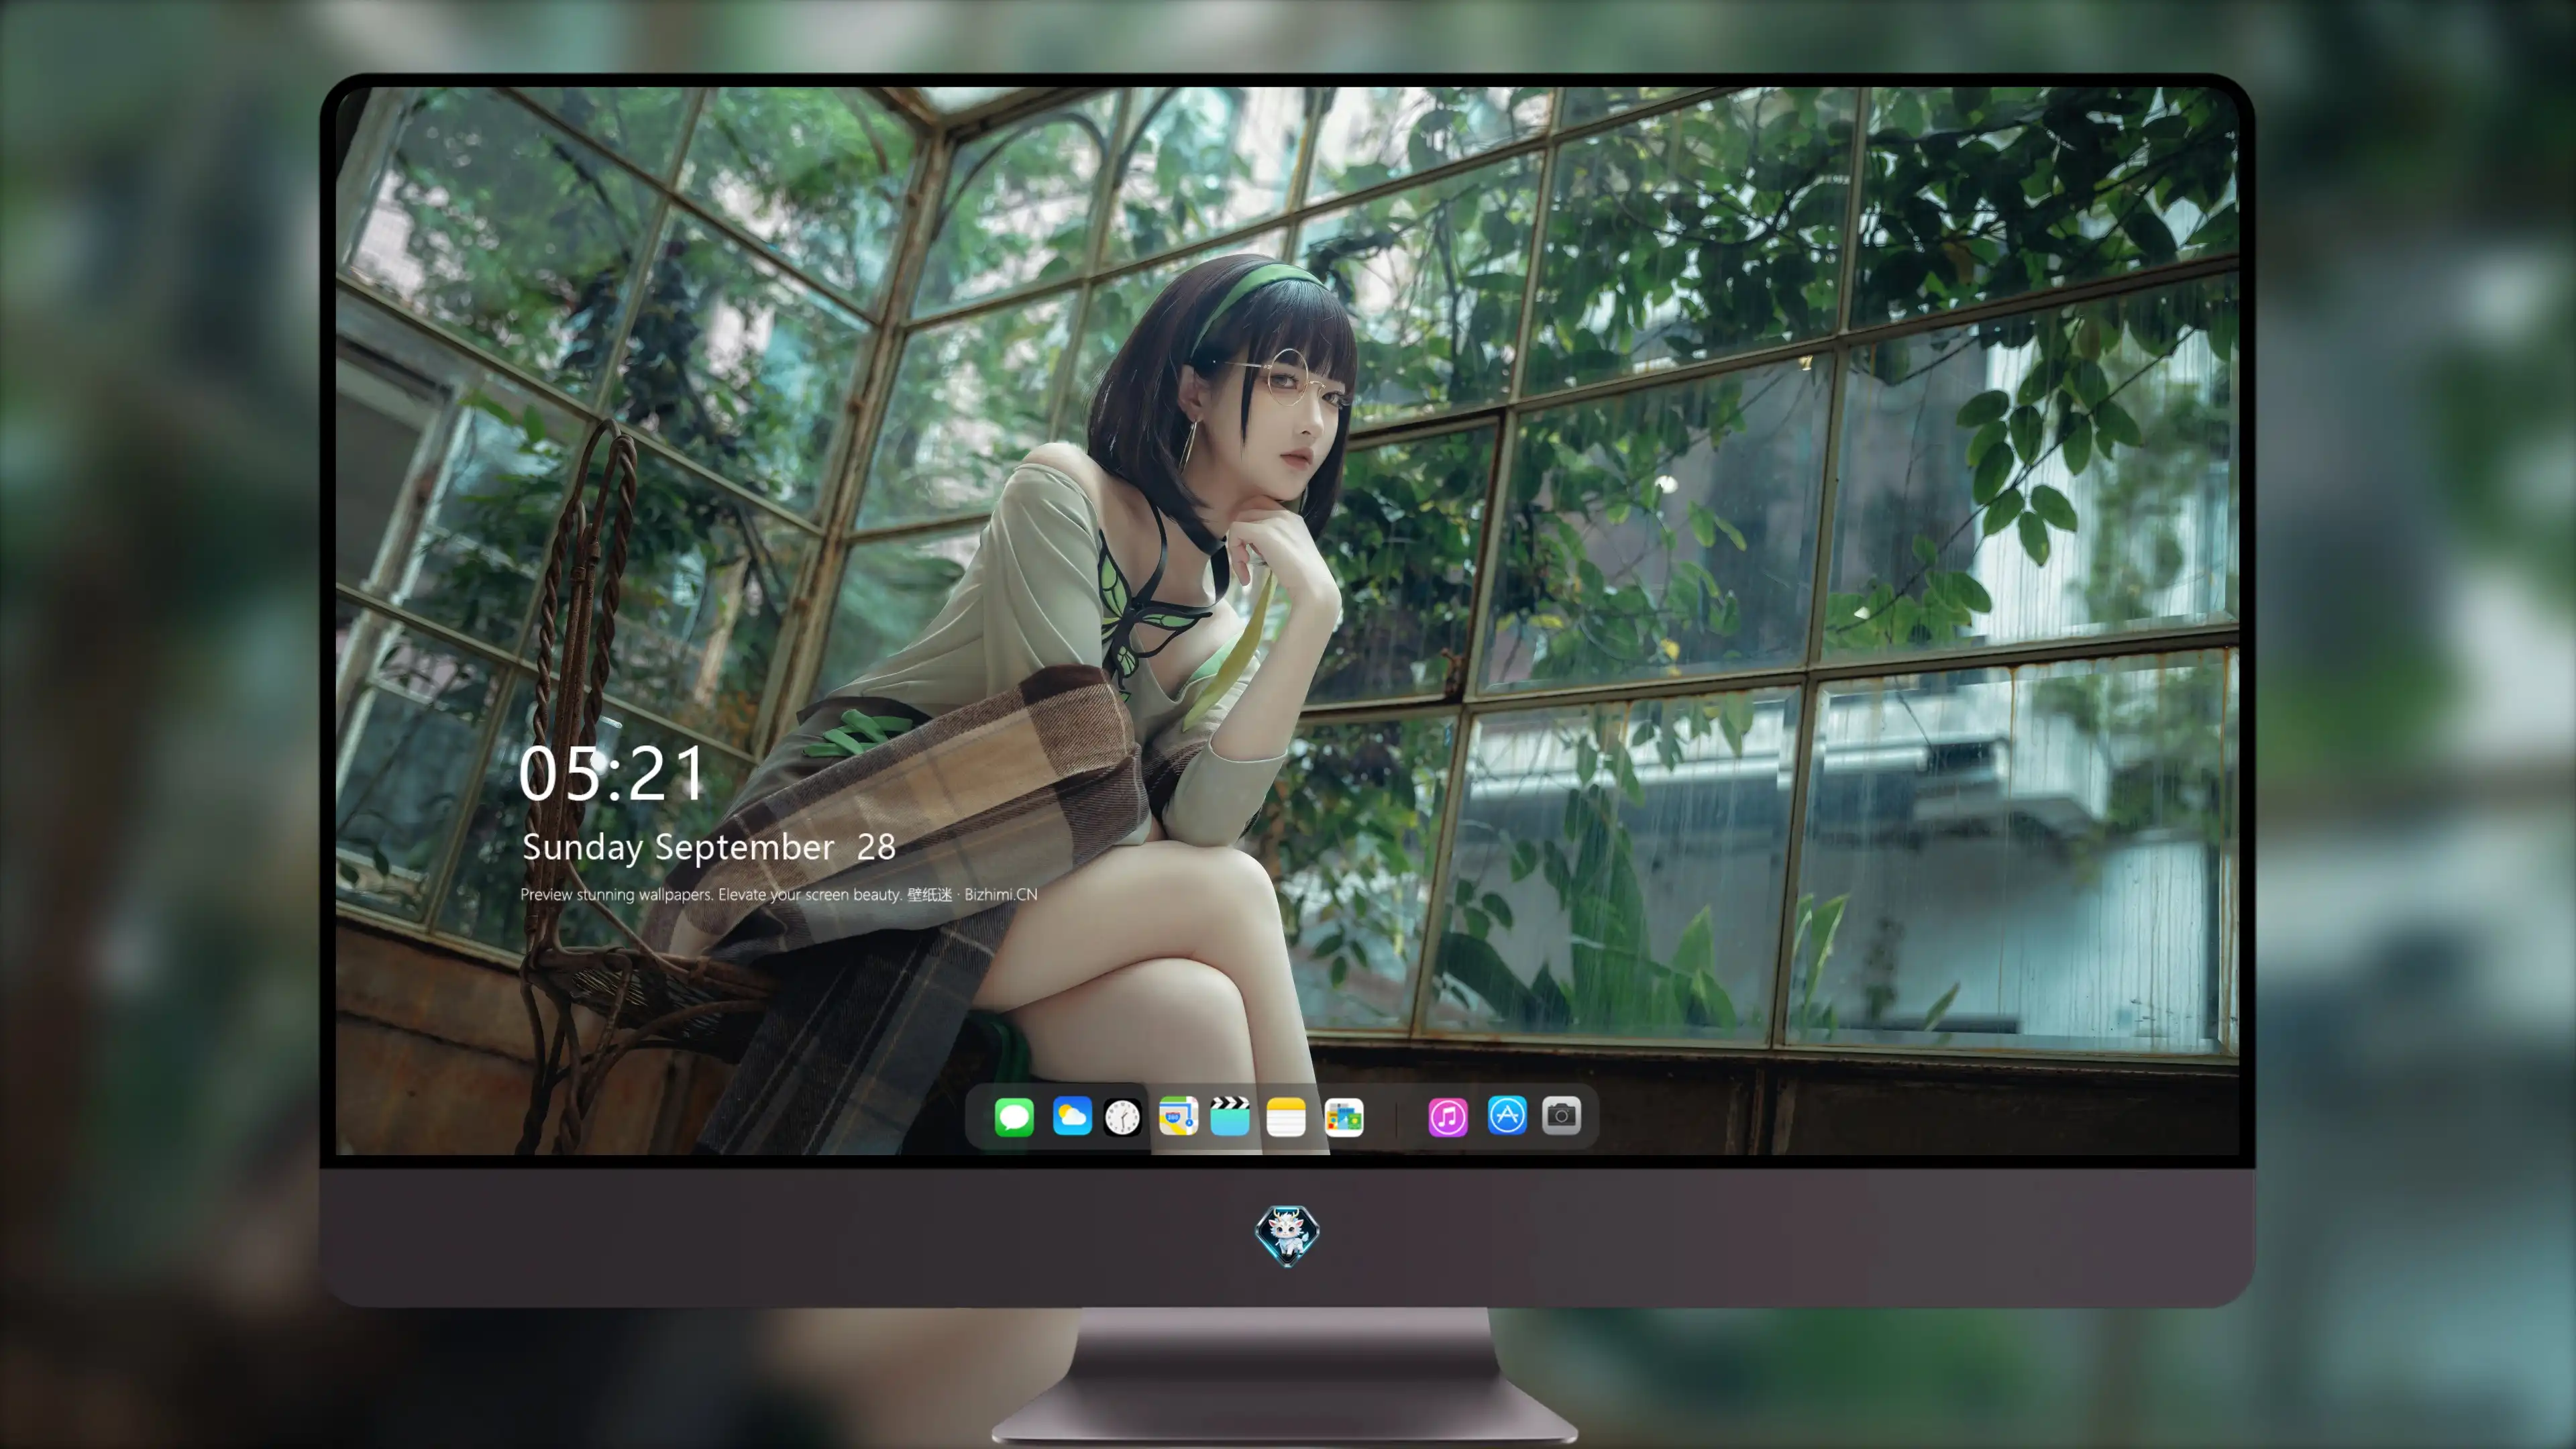Viewport: 2576px width, 1449px height.
Task: Launch the Videos clapperboard app
Action: 1229,1116
